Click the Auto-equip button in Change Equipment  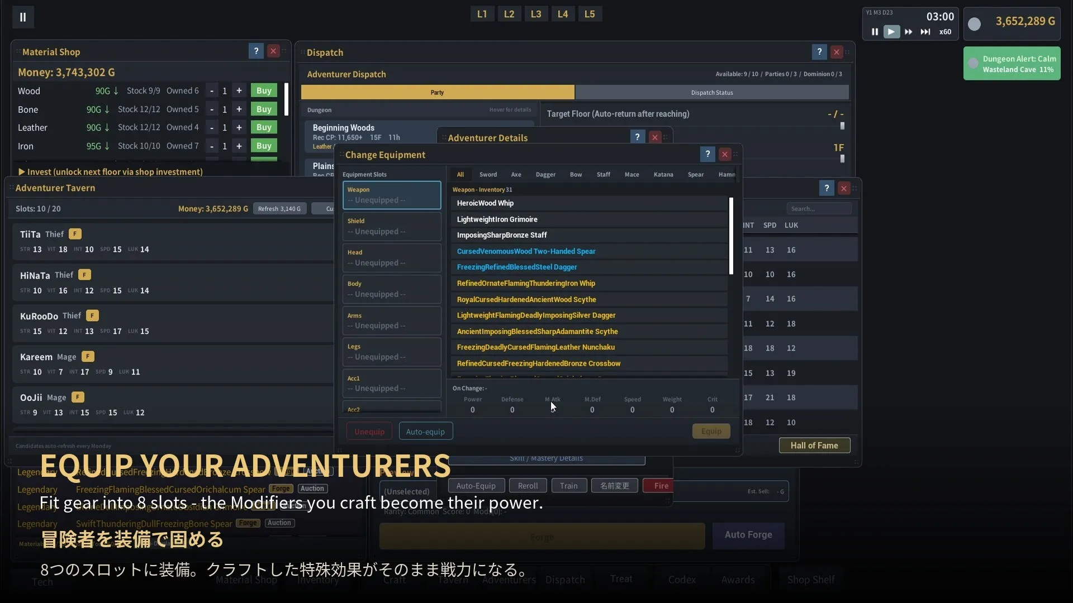click(x=425, y=431)
